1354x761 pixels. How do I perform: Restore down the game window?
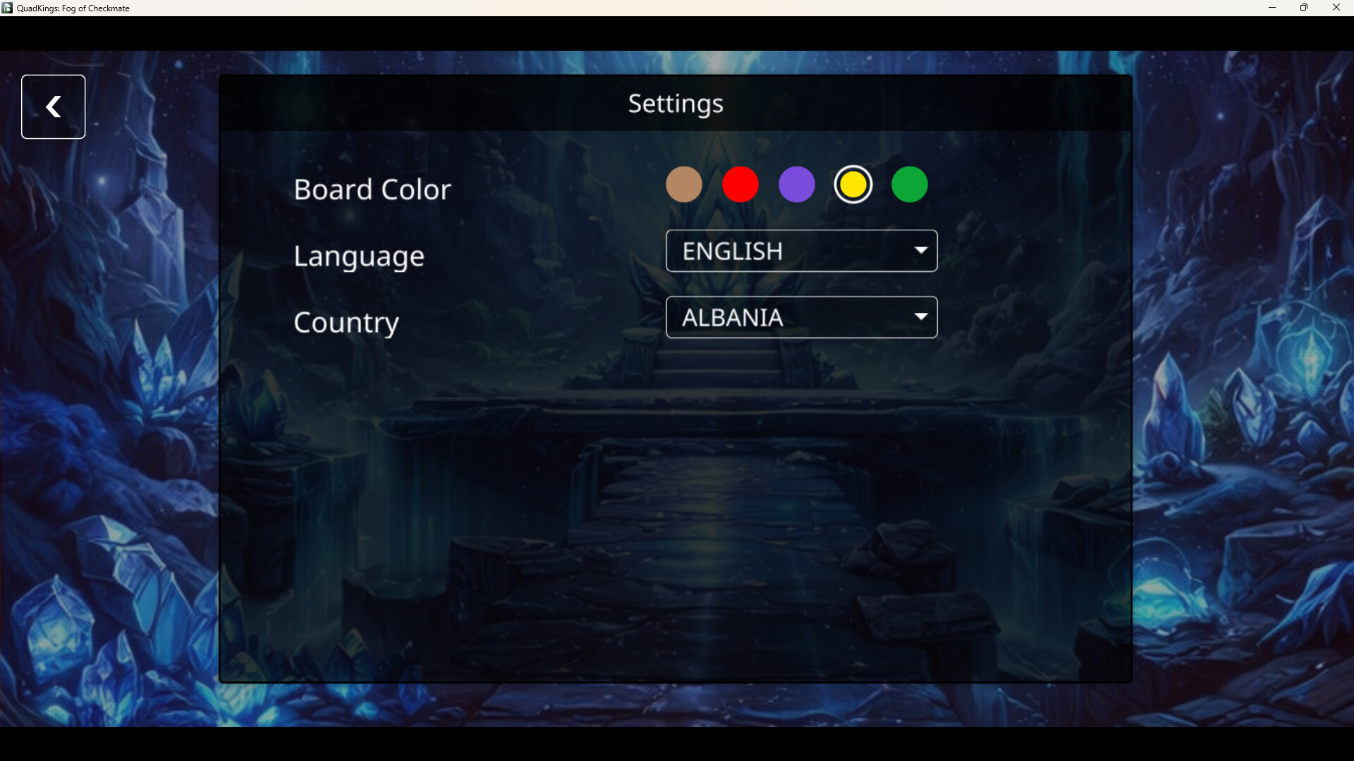pos(1303,8)
